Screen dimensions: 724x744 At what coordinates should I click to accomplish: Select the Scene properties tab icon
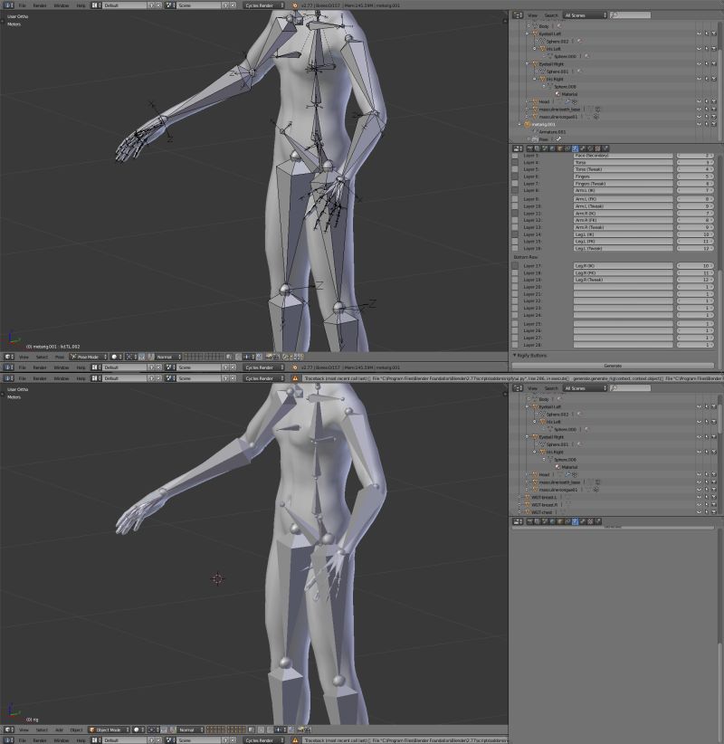(x=545, y=148)
